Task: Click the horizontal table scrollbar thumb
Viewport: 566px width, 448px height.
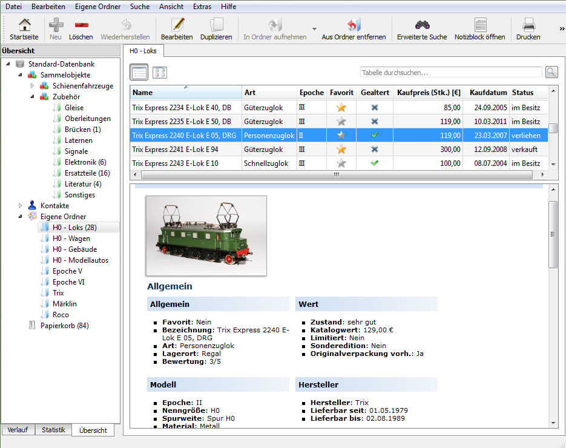Action: (x=337, y=175)
